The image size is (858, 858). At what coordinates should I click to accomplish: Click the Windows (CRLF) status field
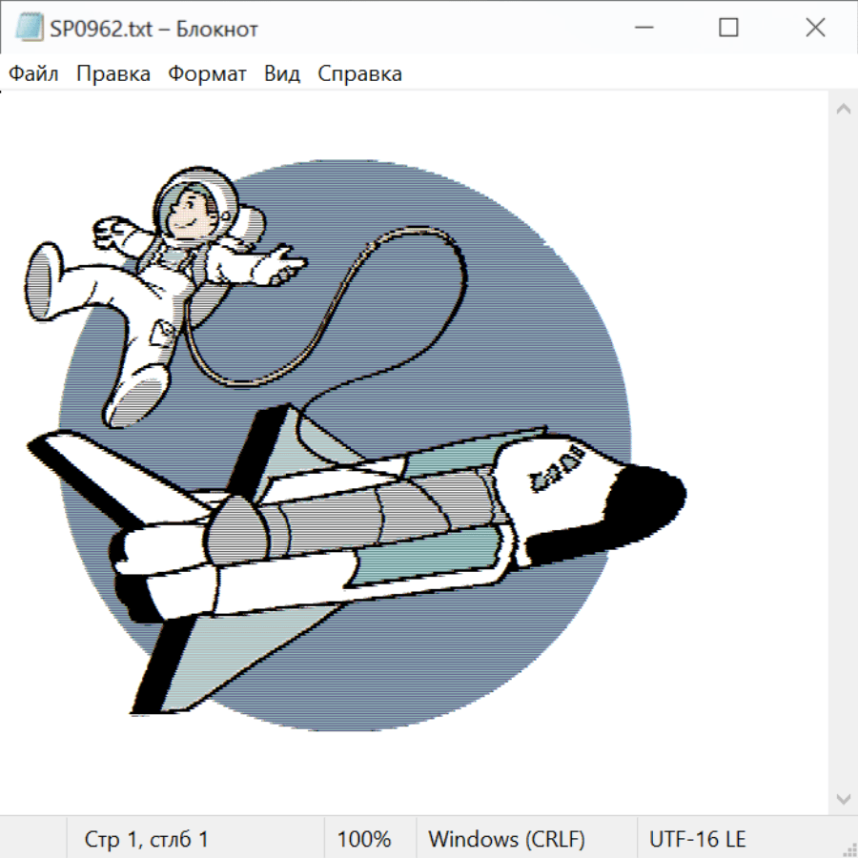pyautogui.click(x=506, y=840)
